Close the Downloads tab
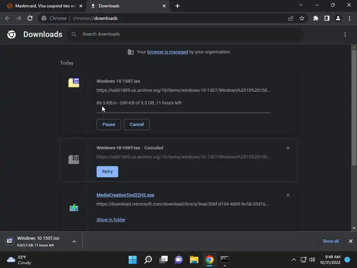357x268 pixels. tap(164, 6)
